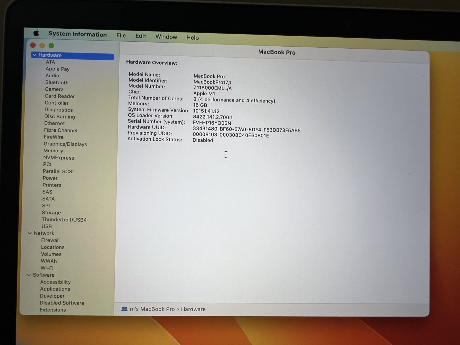Select Disabled Software in sidebar
The image size is (460, 345).
point(62,303)
